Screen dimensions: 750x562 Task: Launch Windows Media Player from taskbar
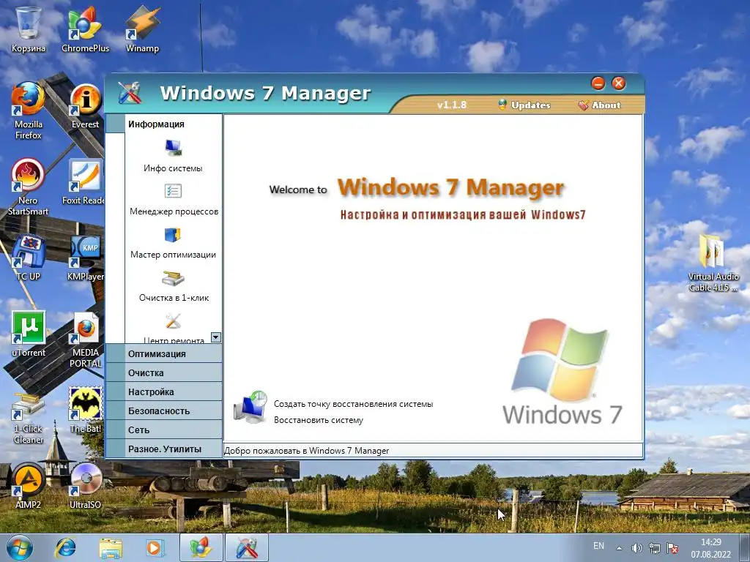[x=155, y=547]
